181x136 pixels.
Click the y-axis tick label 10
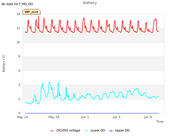18,42
